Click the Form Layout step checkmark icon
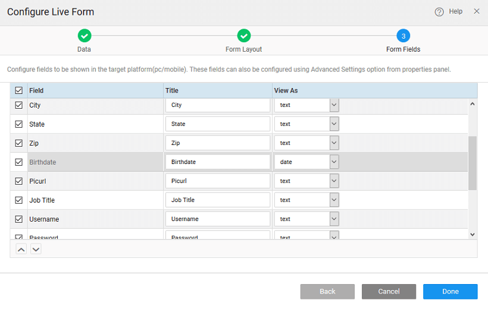This screenshot has height=309, width=488. 244,36
